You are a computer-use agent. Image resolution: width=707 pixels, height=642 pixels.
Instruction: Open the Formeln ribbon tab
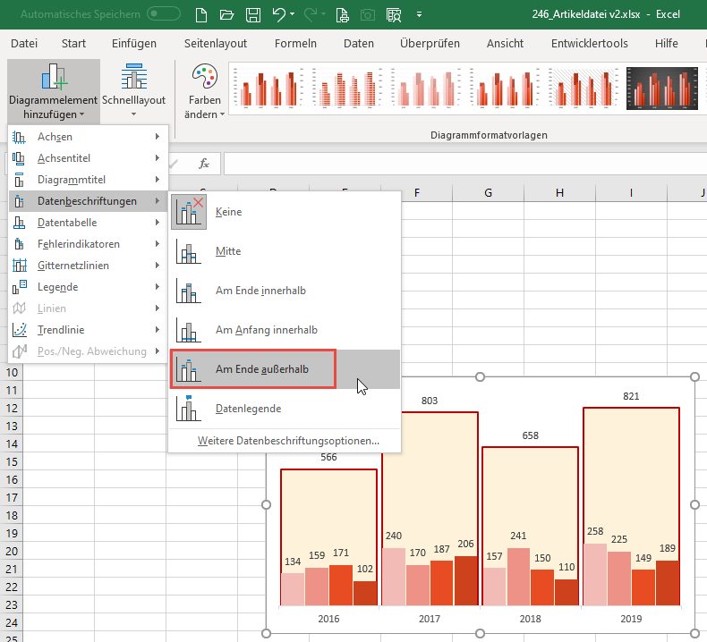click(295, 44)
